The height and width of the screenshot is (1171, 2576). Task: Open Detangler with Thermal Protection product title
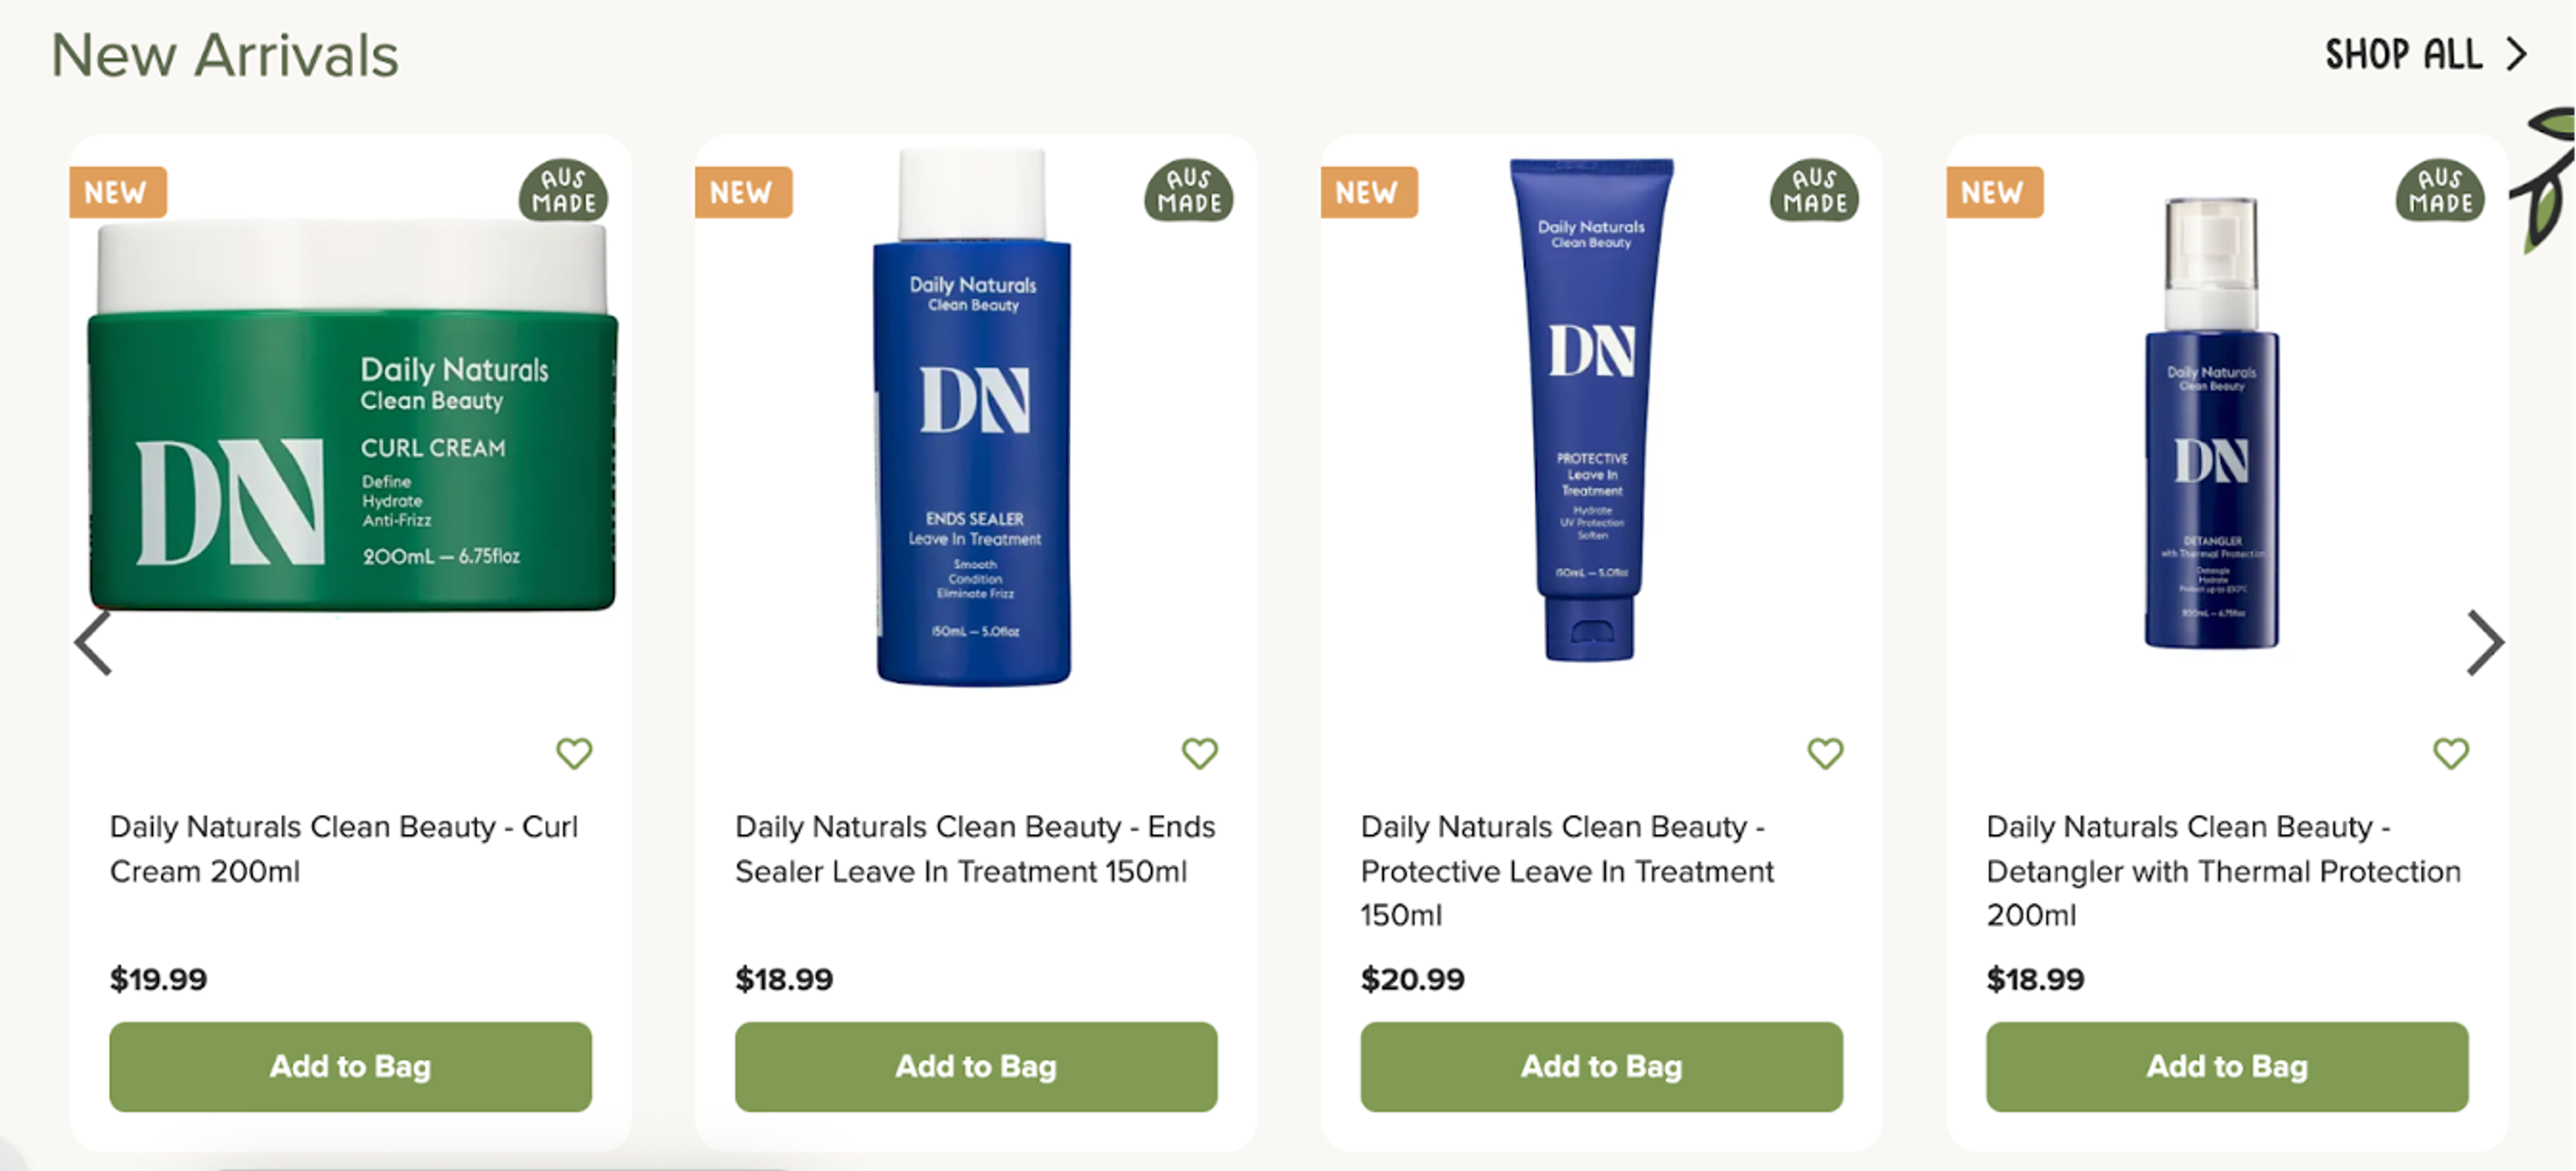pyautogui.click(x=2223, y=871)
